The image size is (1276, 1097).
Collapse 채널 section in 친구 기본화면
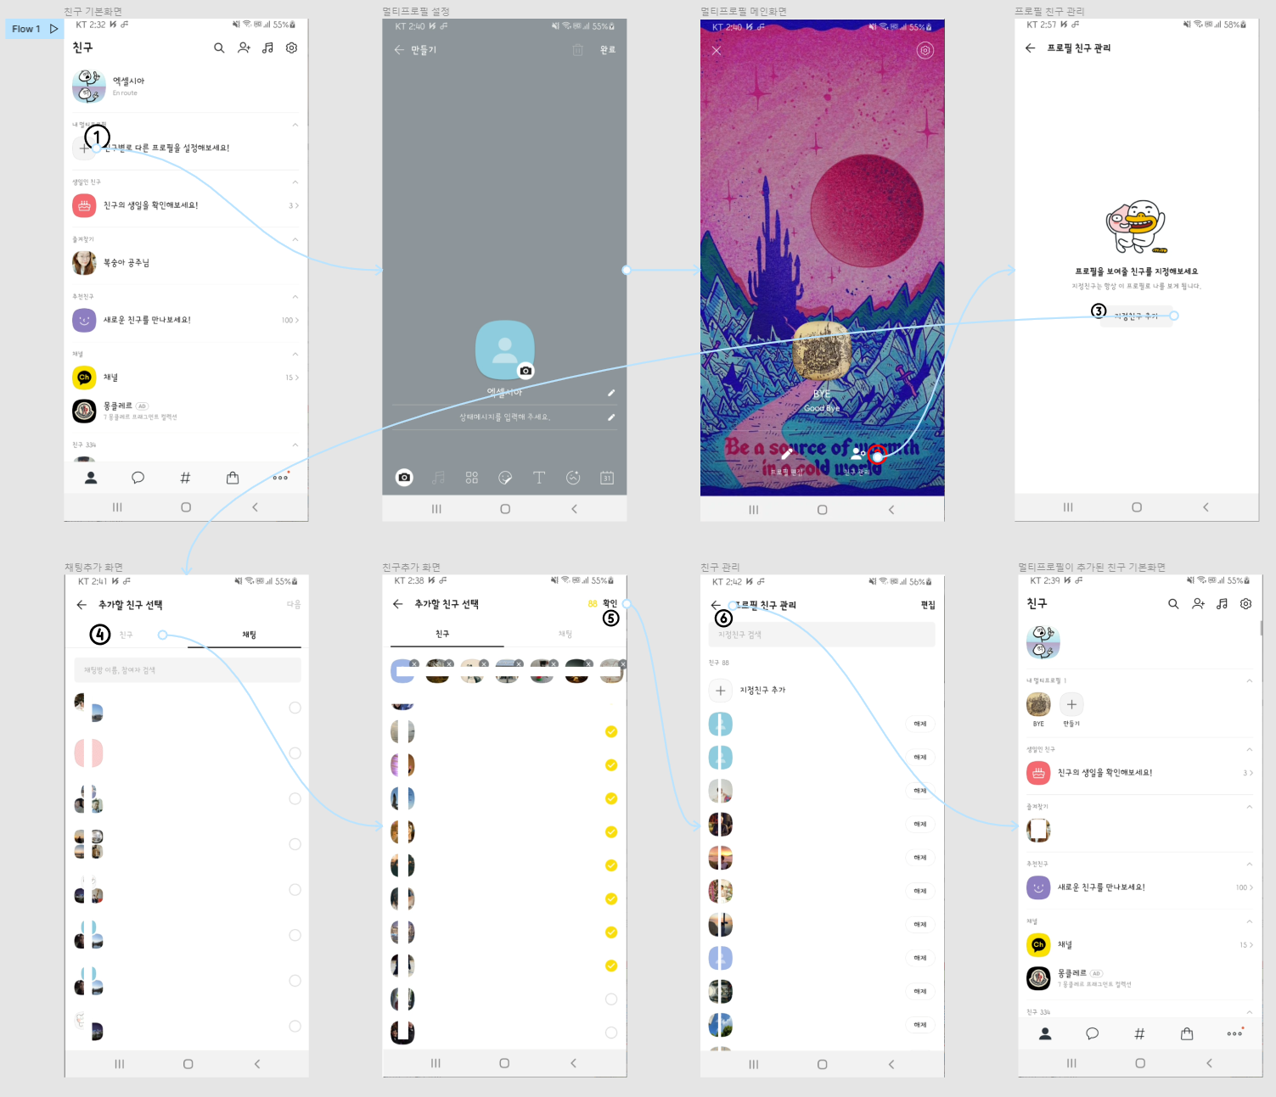click(x=295, y=354)
